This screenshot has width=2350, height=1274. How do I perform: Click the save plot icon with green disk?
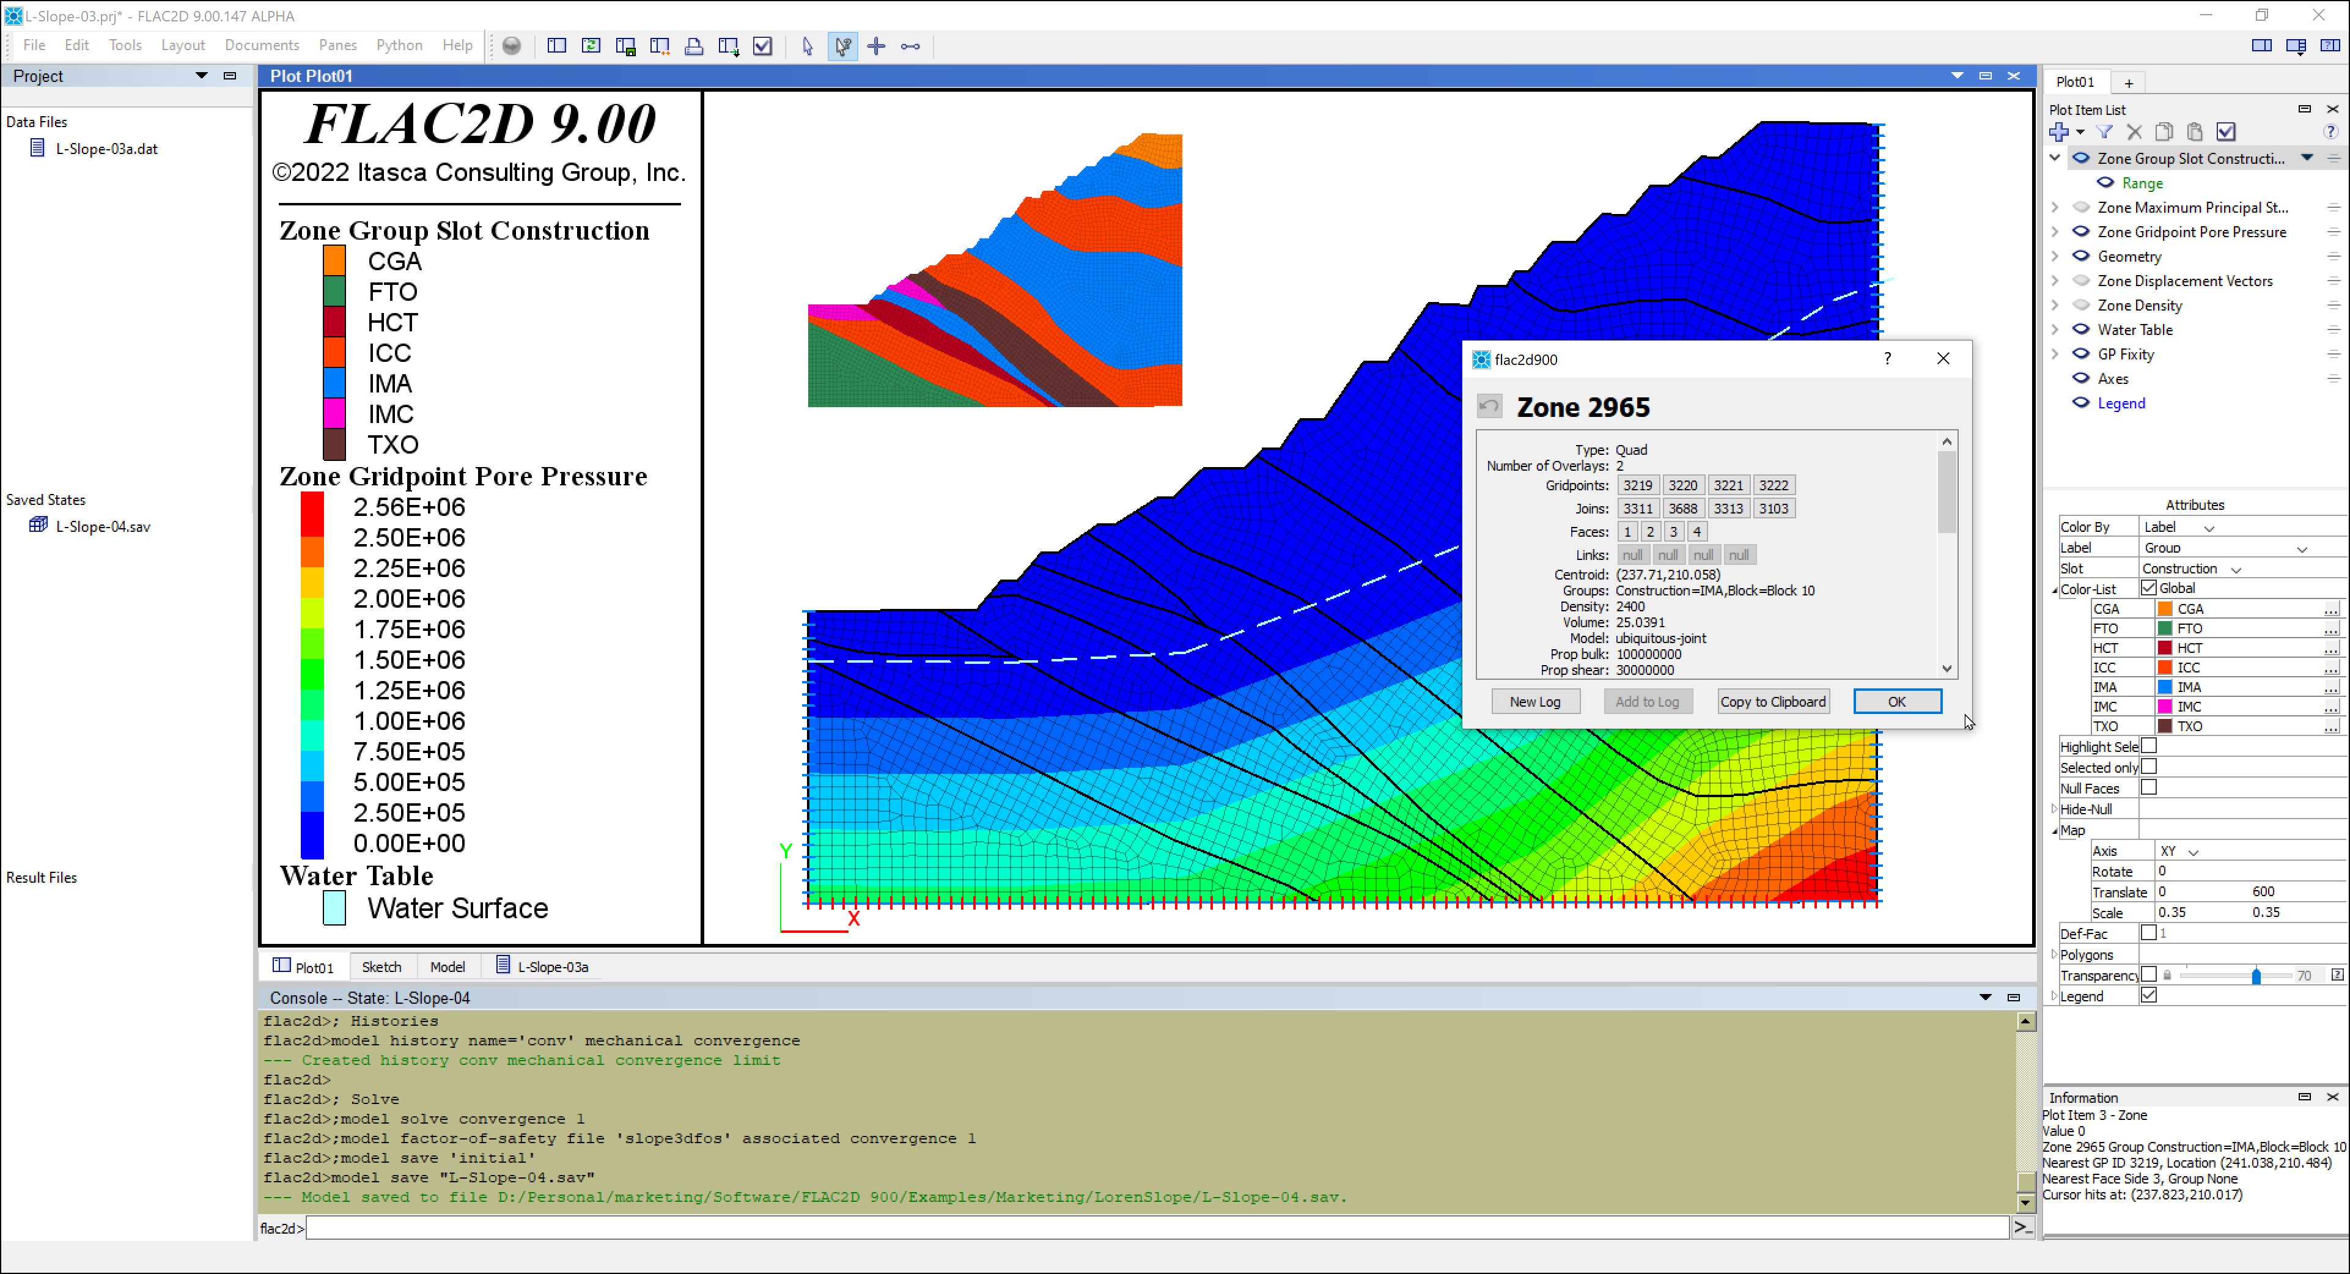tap(626, 46)
